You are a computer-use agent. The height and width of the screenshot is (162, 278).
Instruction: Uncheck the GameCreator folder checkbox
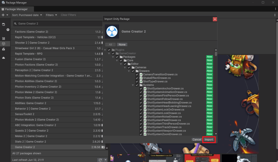pos(113,53)
